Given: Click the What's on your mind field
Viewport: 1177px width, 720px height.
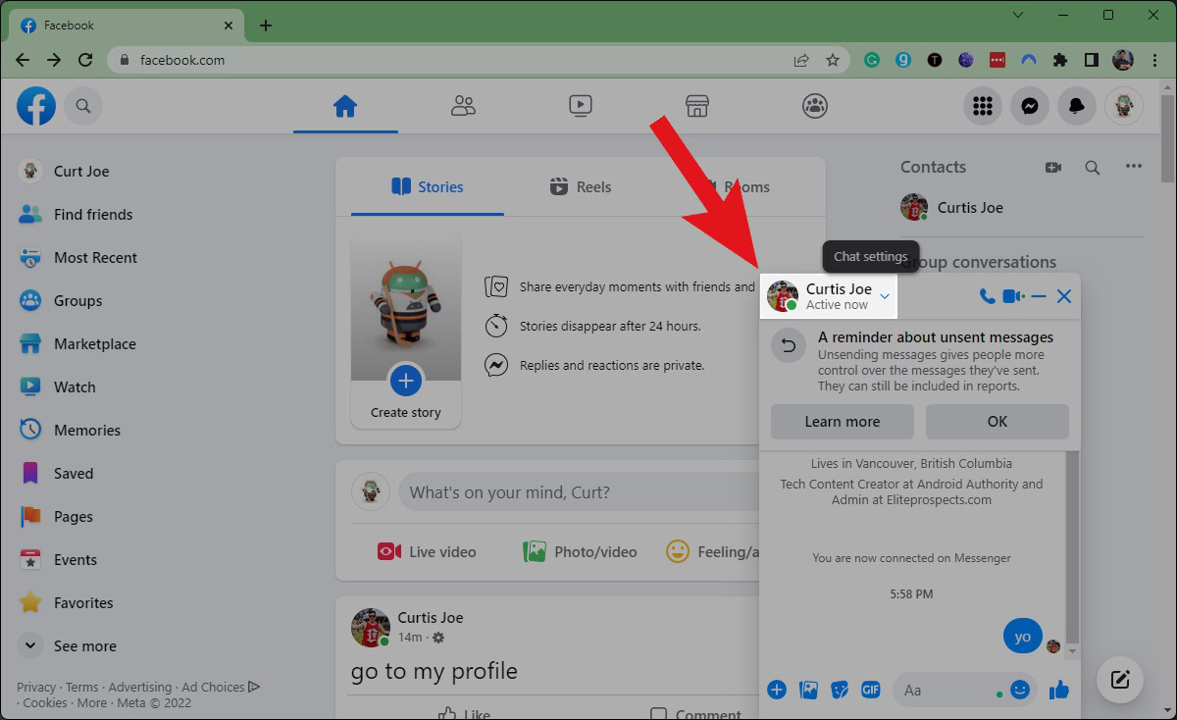Looking at the screenshot, I should [579, 492].
